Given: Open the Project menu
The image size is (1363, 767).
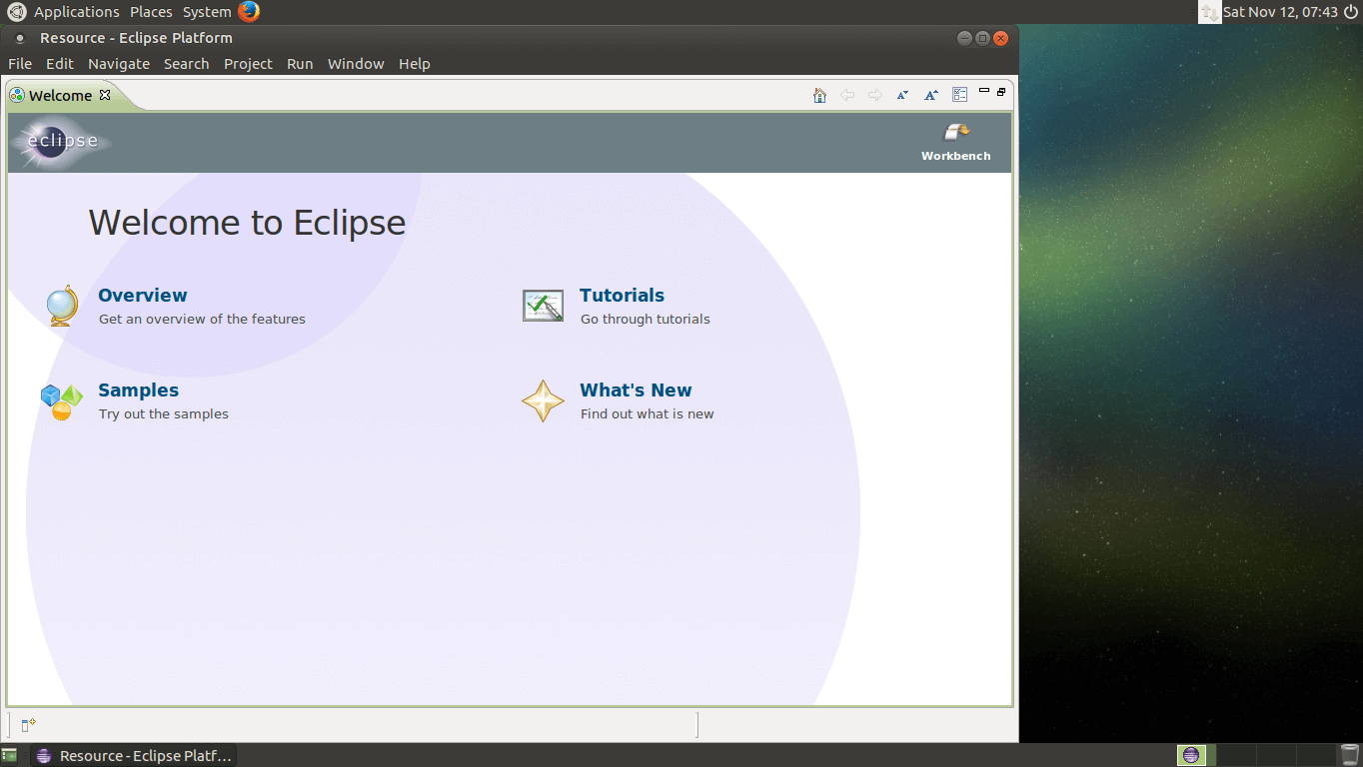Looking at the screenshot, I should [x=248, y=64].
